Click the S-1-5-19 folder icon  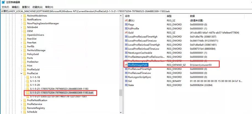(28, 81)
